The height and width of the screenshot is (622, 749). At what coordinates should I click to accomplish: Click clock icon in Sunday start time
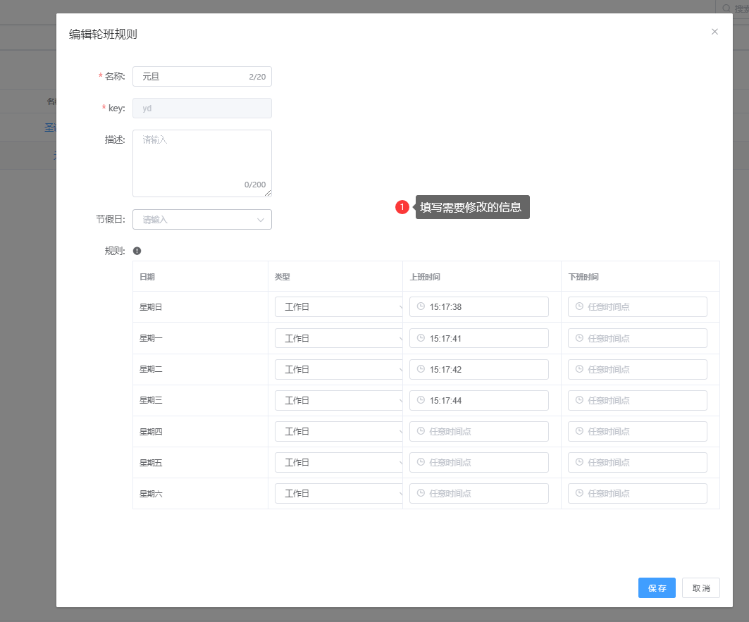tap(421, 306)
